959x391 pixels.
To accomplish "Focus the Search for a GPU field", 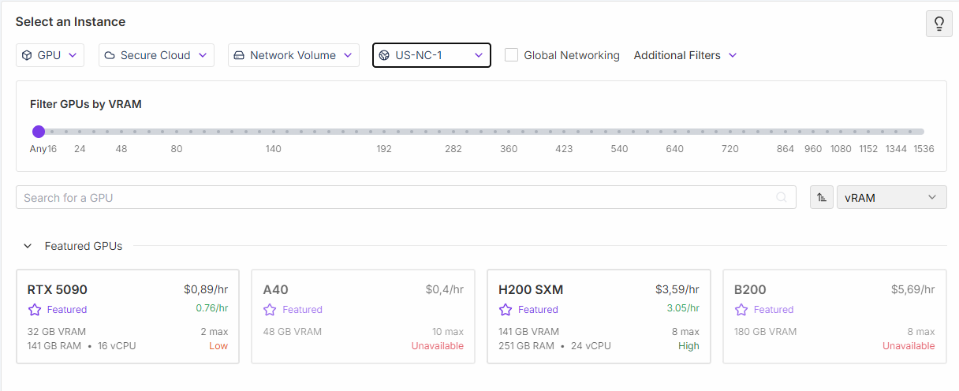I will tap(394, 198).
